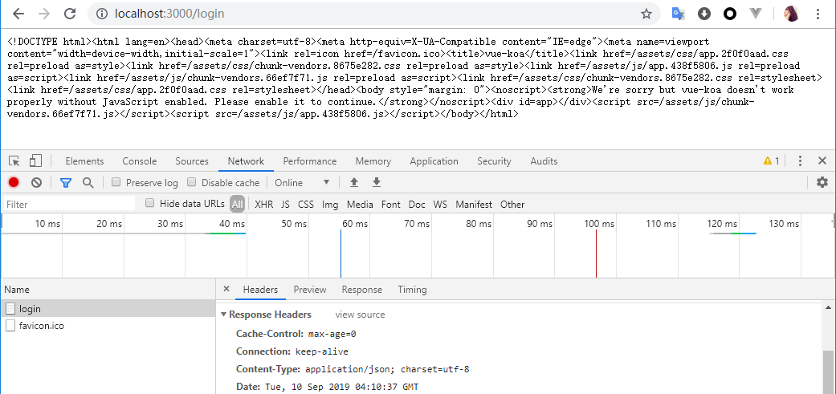Activate the inspect element picker icon
The height and width of the screenshot is (394, 836).
[x=14, y=160]
